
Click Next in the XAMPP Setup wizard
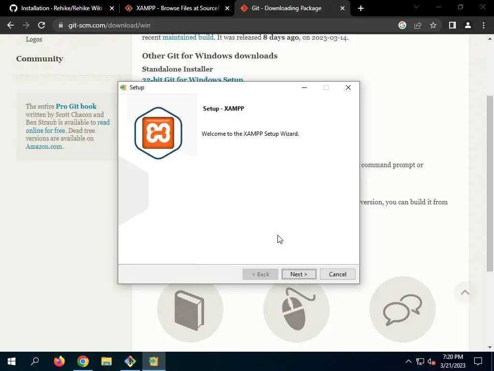[299, 274]
